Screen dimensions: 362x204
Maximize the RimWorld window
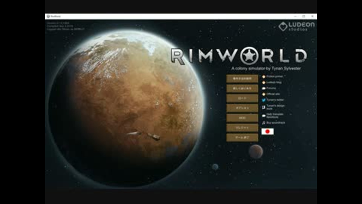point(304,16)
